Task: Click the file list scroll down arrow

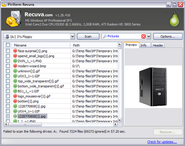Action: 120,120
